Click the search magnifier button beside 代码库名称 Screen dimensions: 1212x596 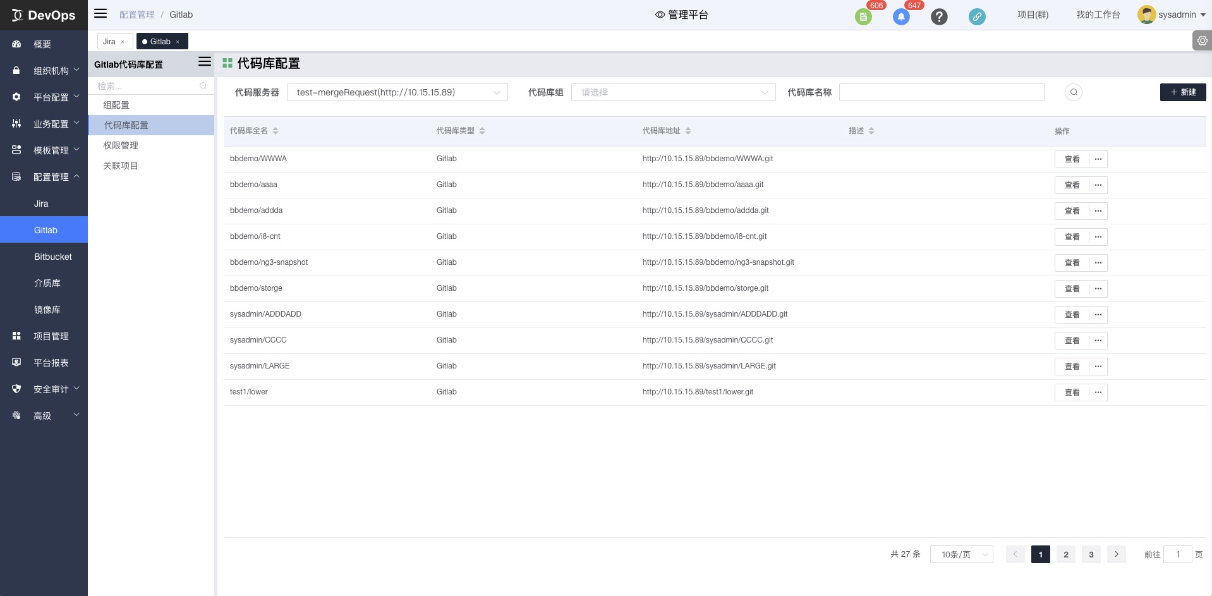pyautogui.click(x=1074, y=92)
